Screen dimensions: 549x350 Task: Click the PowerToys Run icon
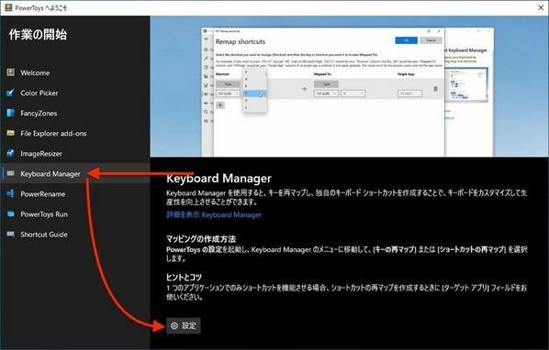(x=11, y=213)
